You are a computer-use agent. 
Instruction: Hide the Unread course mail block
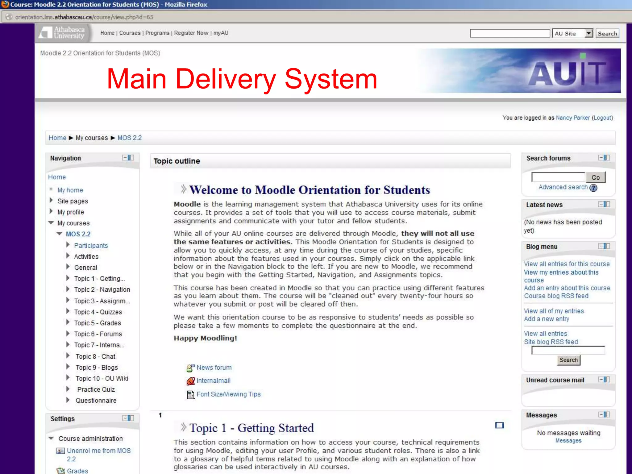(601, 379)
